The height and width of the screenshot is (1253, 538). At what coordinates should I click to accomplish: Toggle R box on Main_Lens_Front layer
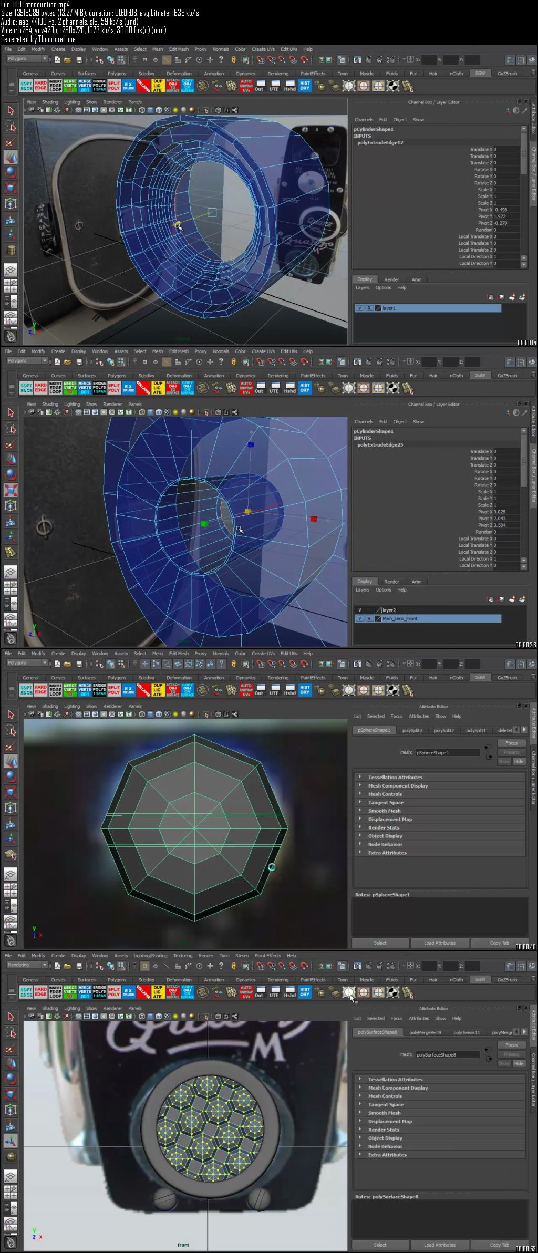click(x=369, y=619)
